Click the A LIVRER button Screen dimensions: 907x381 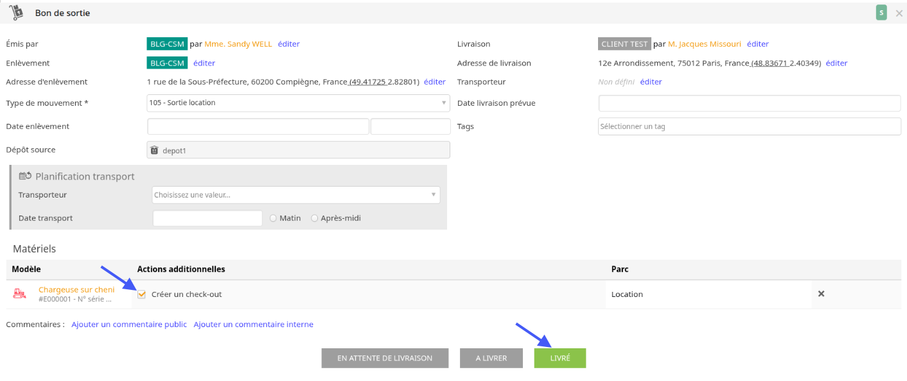(x=491, y=358)
